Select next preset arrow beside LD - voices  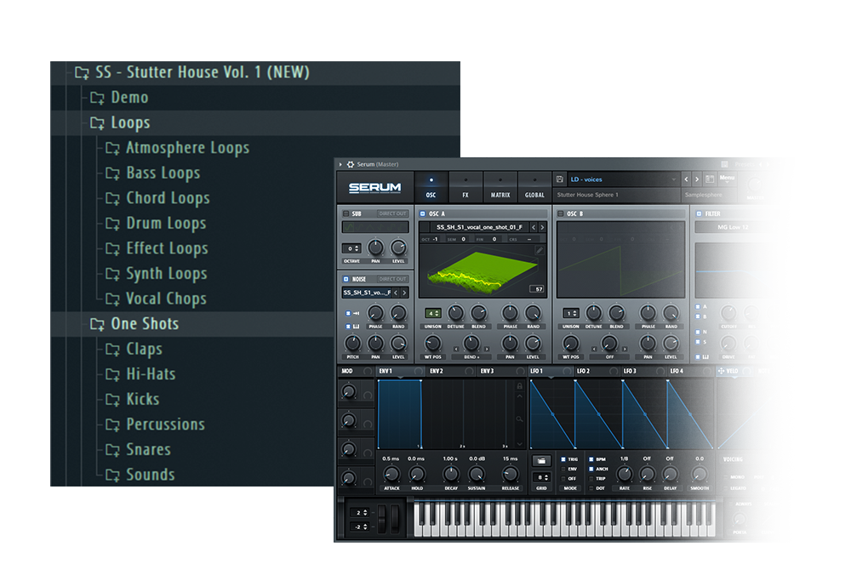(x=697, y=179)
